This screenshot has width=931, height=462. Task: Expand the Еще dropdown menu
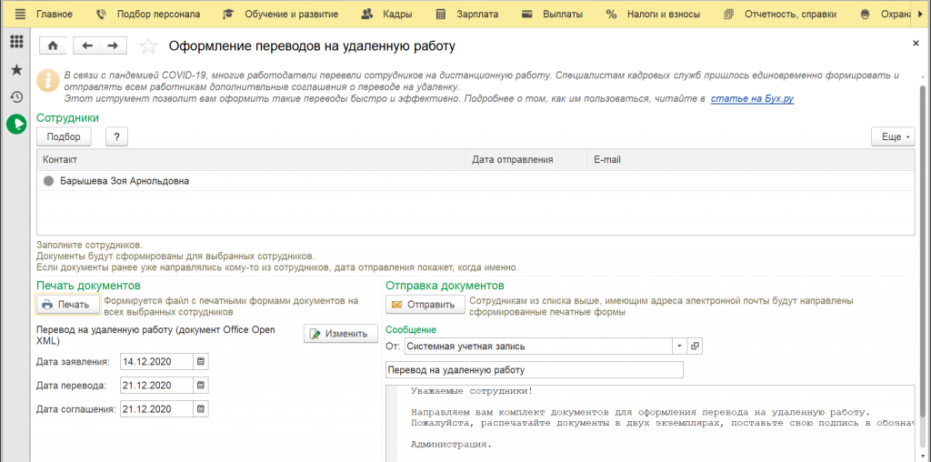pyautogui.click(x=892, y=136)
